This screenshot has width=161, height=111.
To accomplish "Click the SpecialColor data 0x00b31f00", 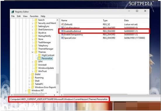I will [135, 38].
